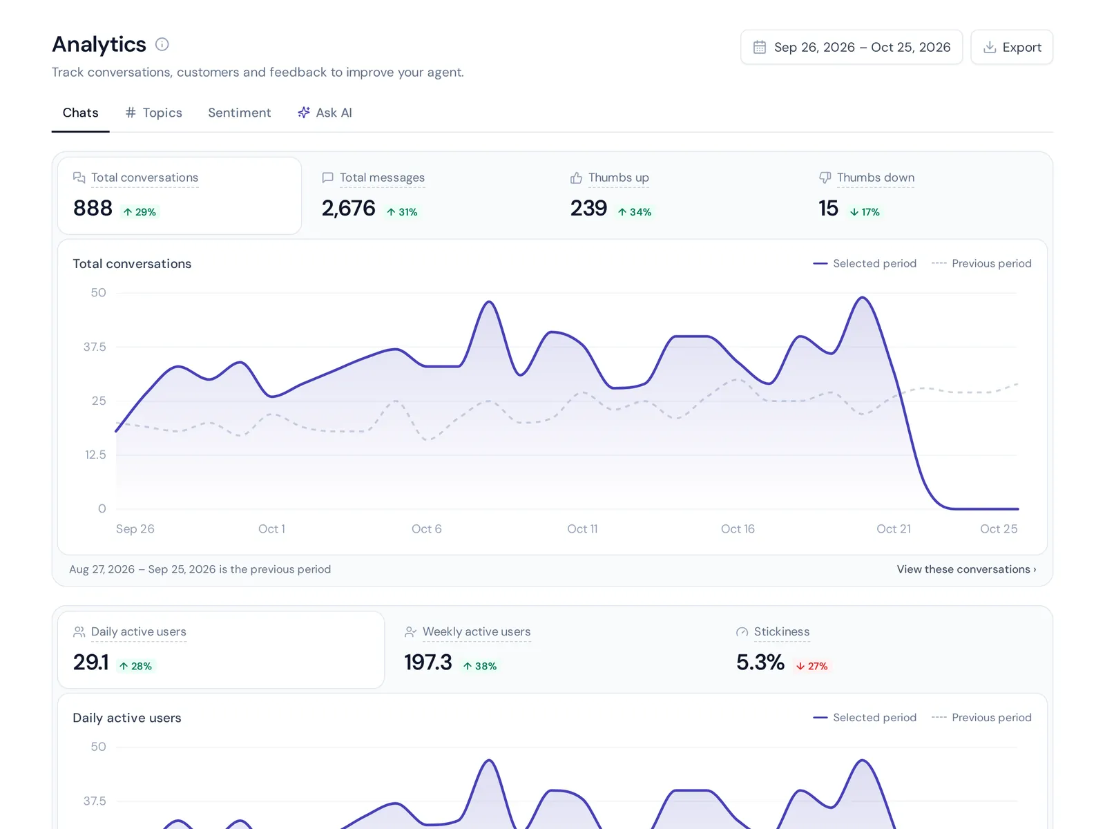Click the Total conversations chart title
The image size is (1105, 829).
tap(132, 264)
